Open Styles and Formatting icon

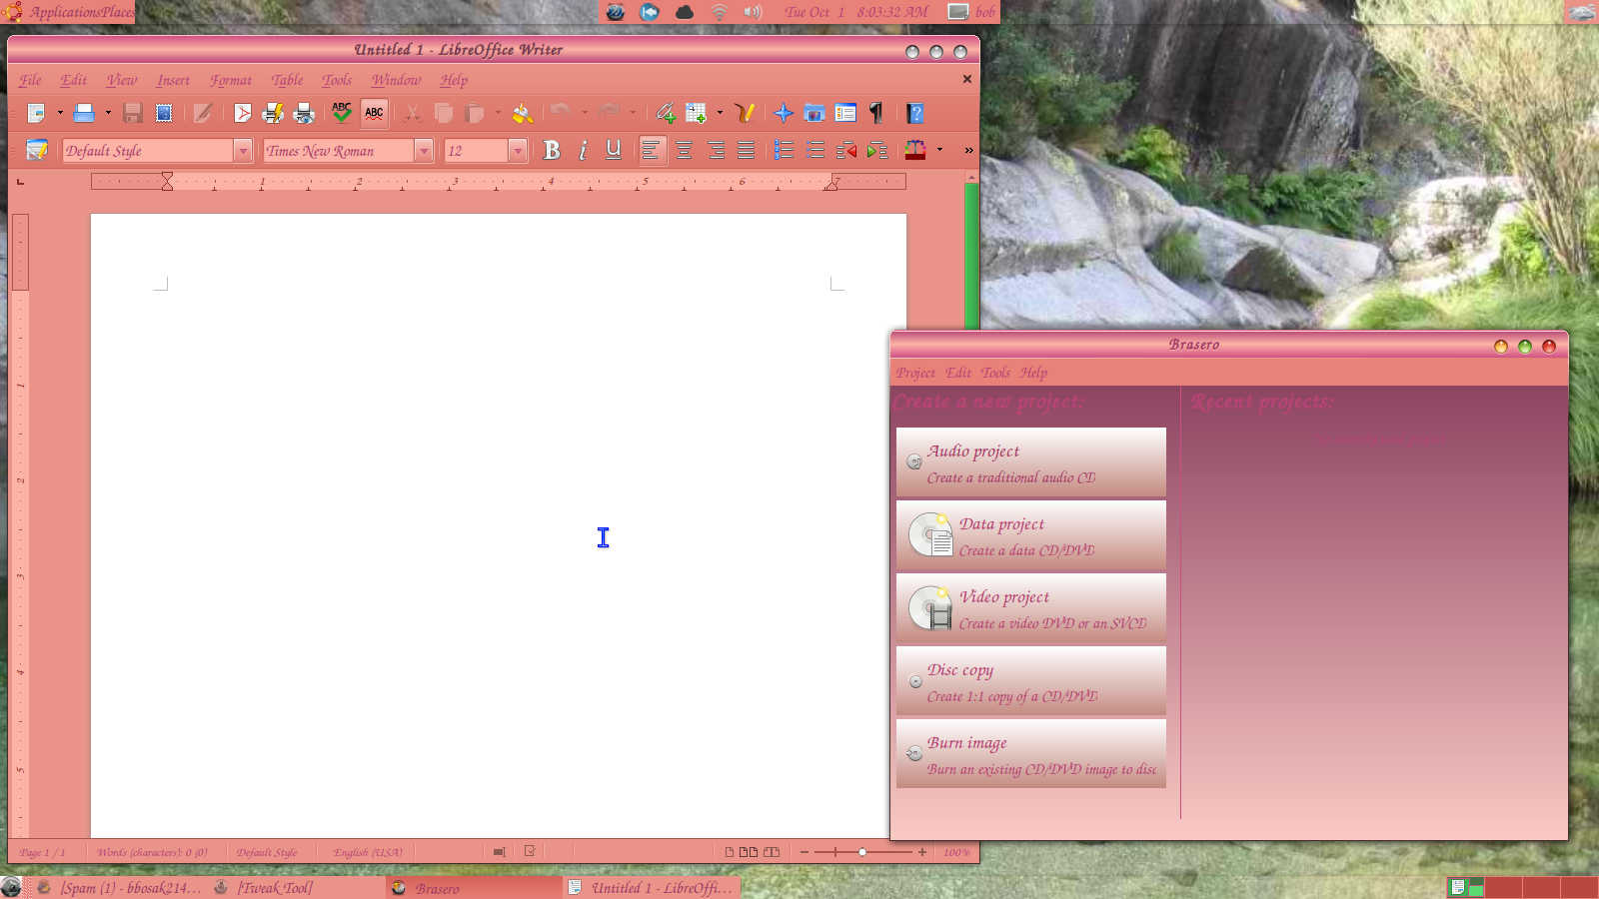pos(37,150)
